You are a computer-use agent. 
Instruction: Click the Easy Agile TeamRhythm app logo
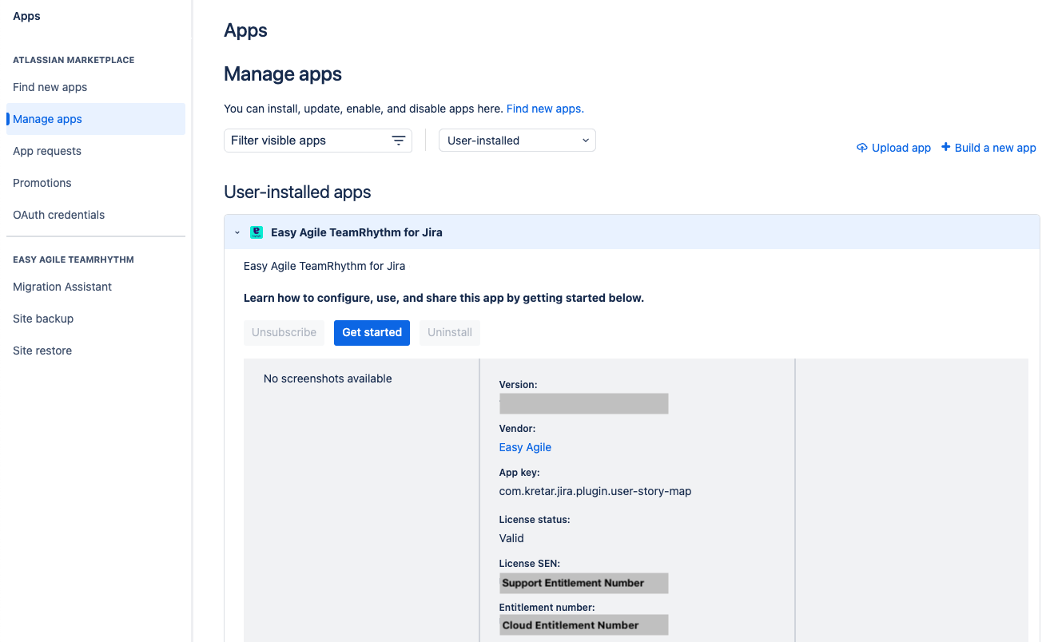pyautogui.click(x=257, y=232)
